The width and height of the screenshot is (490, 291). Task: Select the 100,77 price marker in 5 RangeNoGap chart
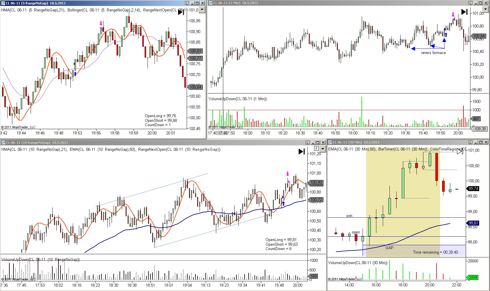click(195, 58)
